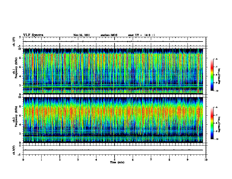
Task: Click the "Time (min)" axis title
Action: (117, 162)
